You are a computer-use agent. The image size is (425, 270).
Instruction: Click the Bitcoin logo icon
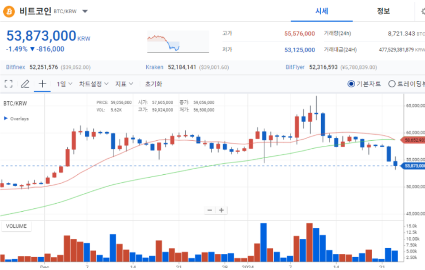pos(9,12)
